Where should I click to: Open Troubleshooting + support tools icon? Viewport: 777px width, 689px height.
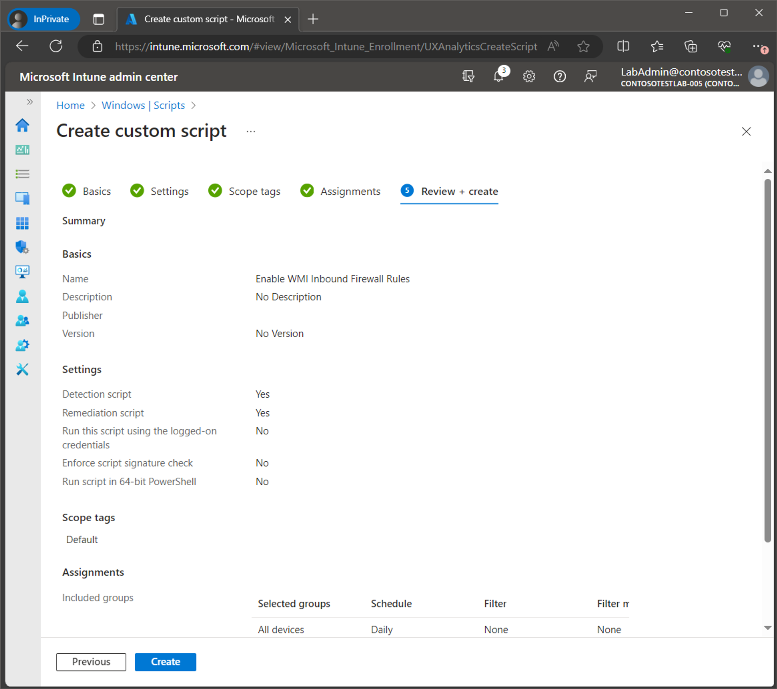[22, 369]
